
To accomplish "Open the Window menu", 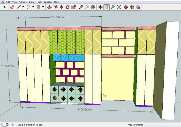I will pyautogui.click(x=48, y=2).
